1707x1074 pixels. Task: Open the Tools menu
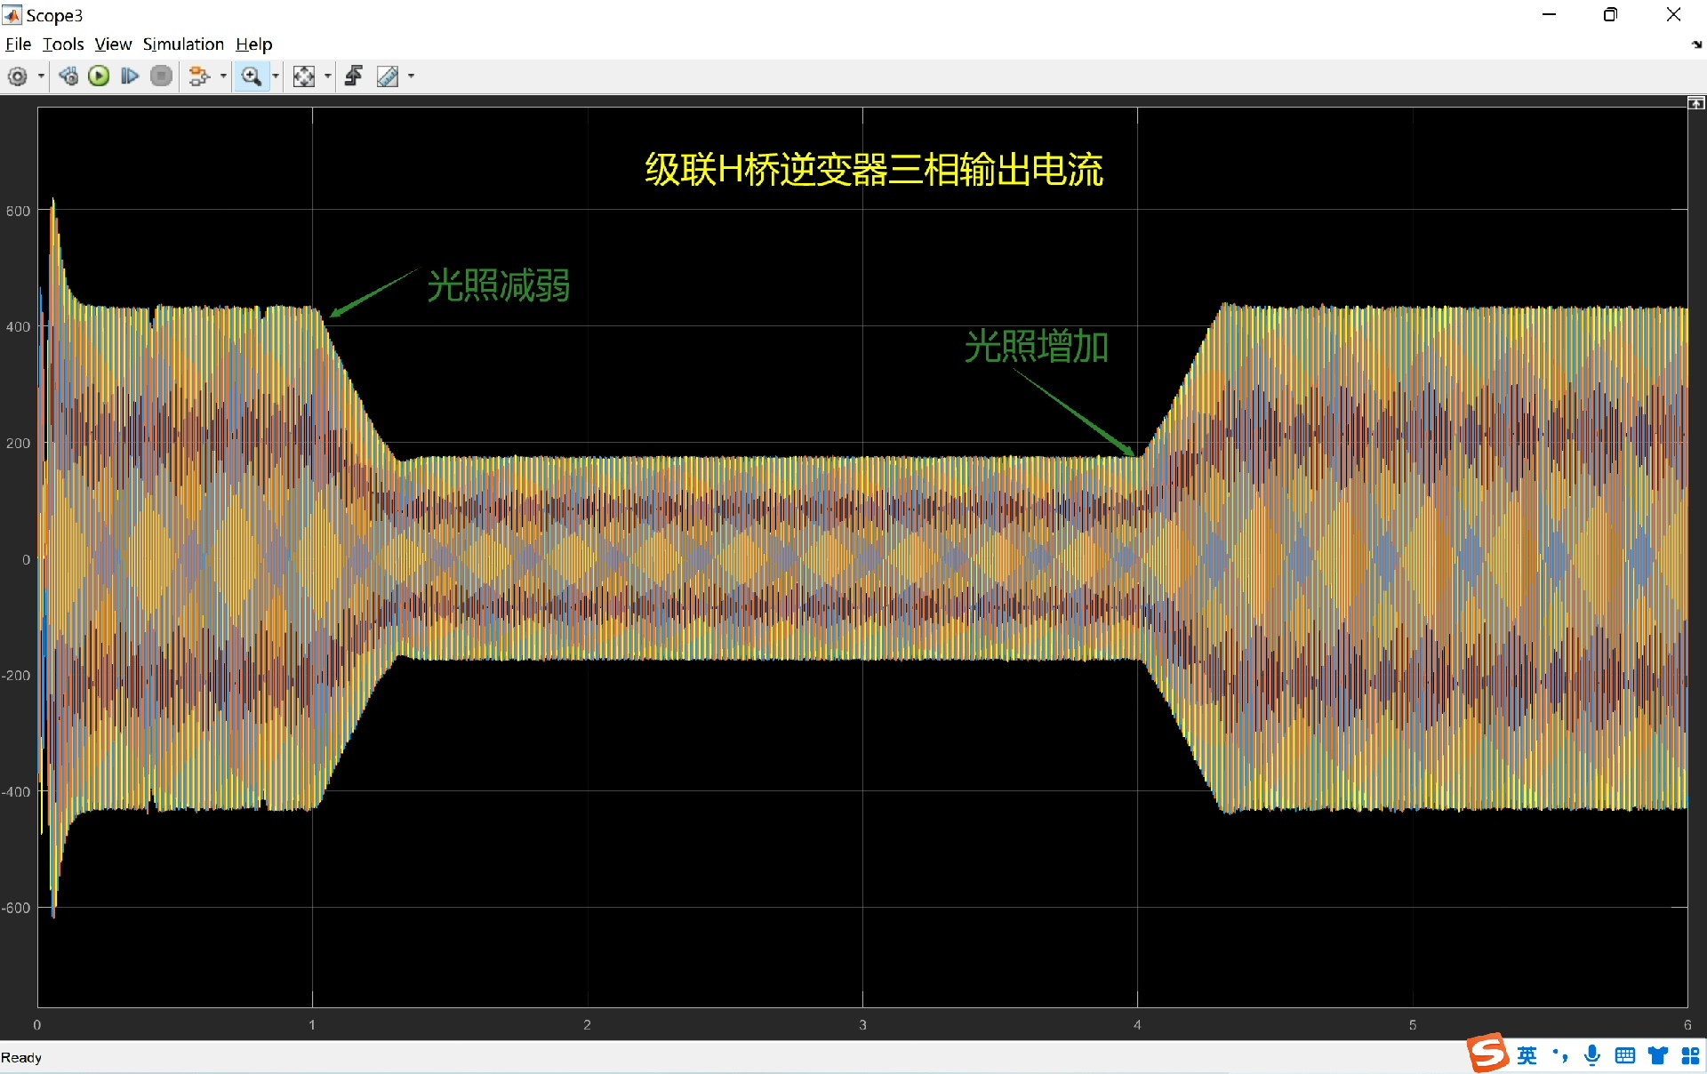63,44
